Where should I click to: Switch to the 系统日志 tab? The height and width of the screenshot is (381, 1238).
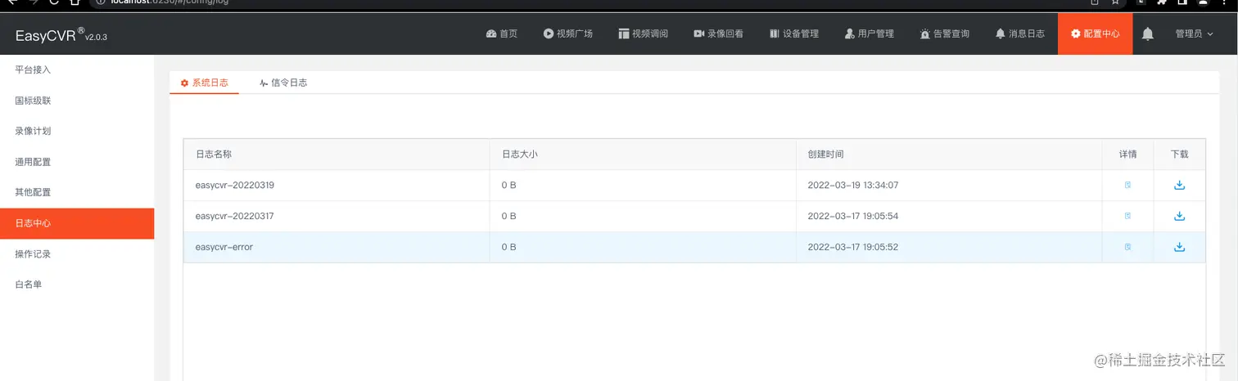click(x=204, y=83)
